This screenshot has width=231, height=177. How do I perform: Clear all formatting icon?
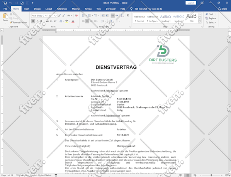76,15
